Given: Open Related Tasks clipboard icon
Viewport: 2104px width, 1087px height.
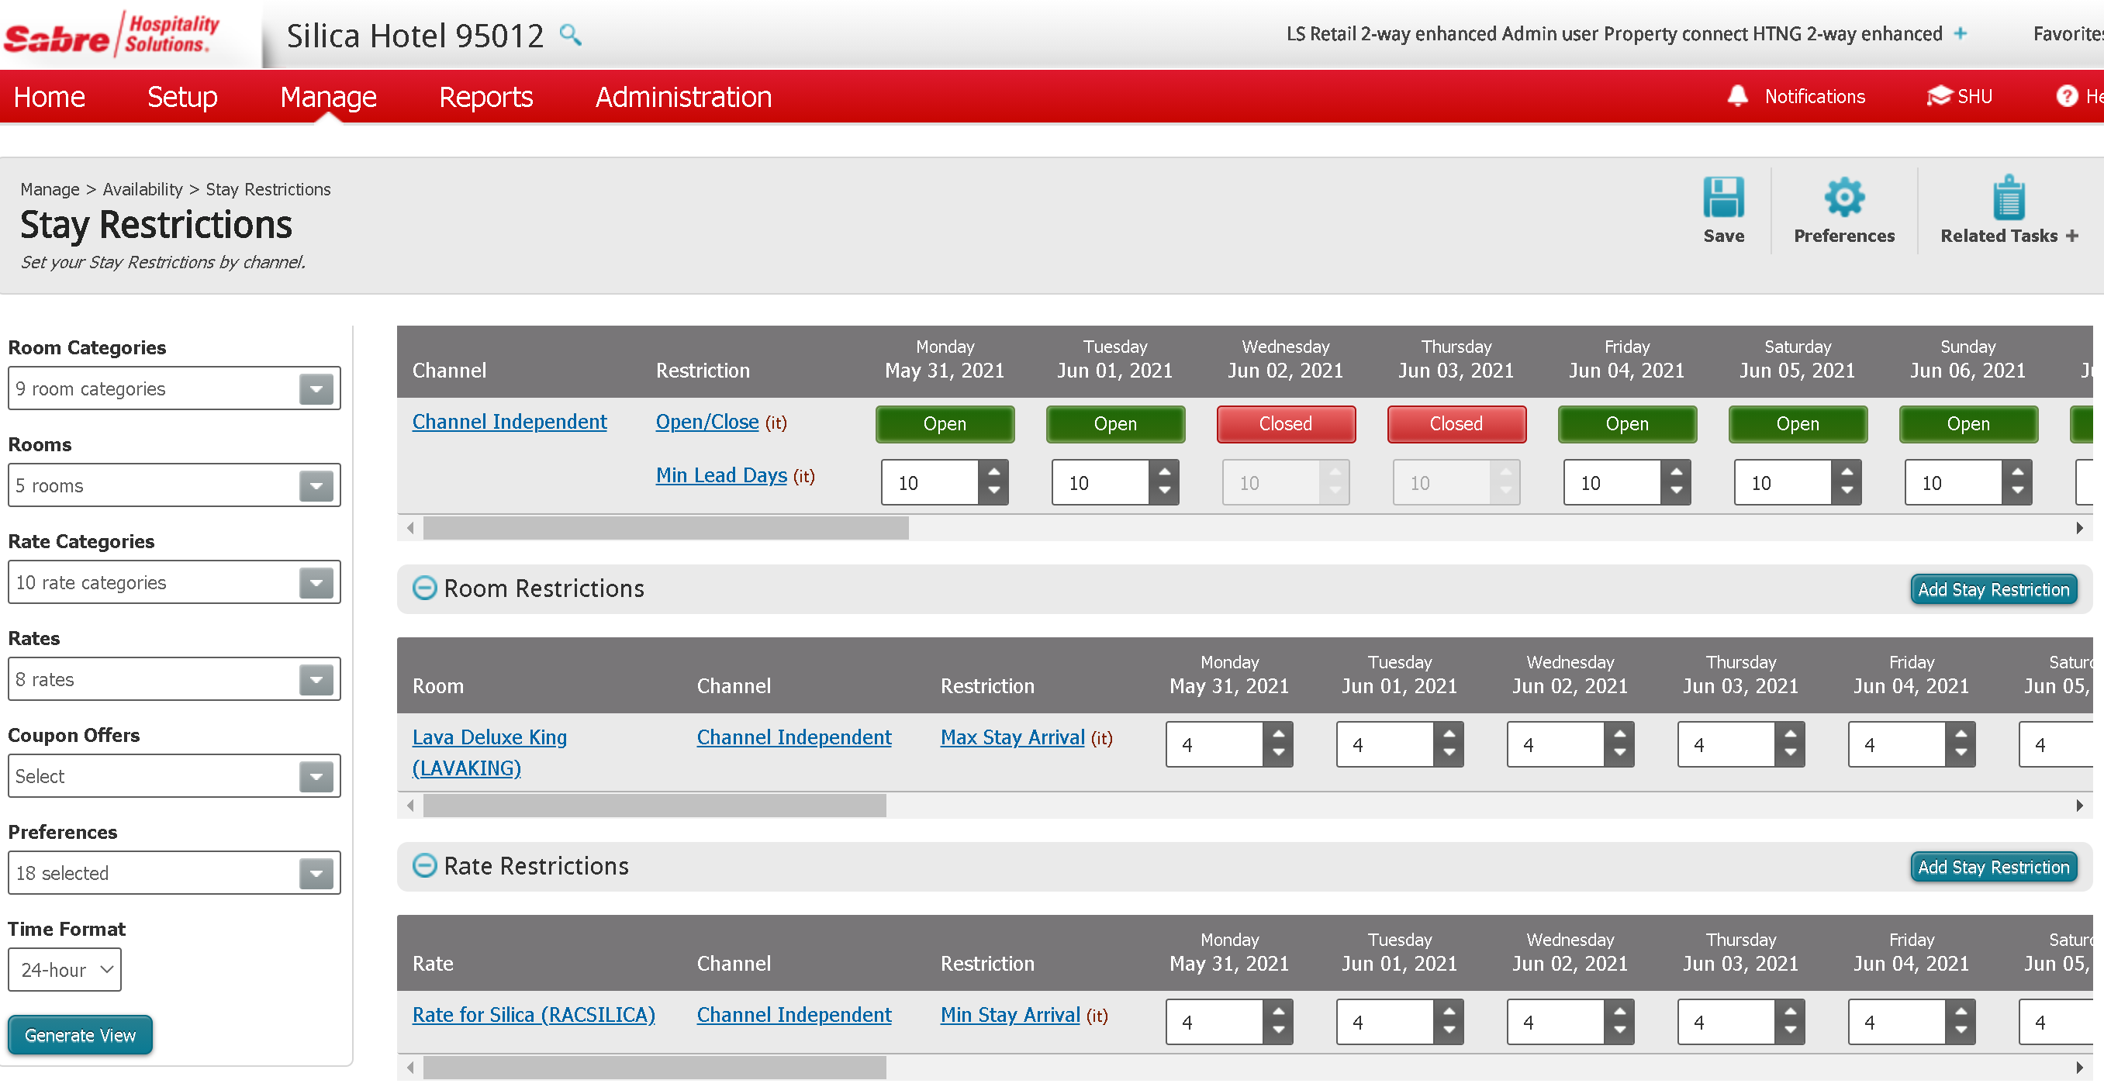Looking at the screenshot, I should [x=2009, y=198].
